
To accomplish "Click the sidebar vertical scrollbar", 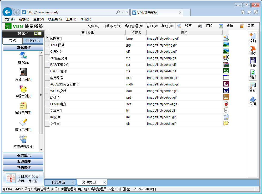I will (x=41, y=94).
